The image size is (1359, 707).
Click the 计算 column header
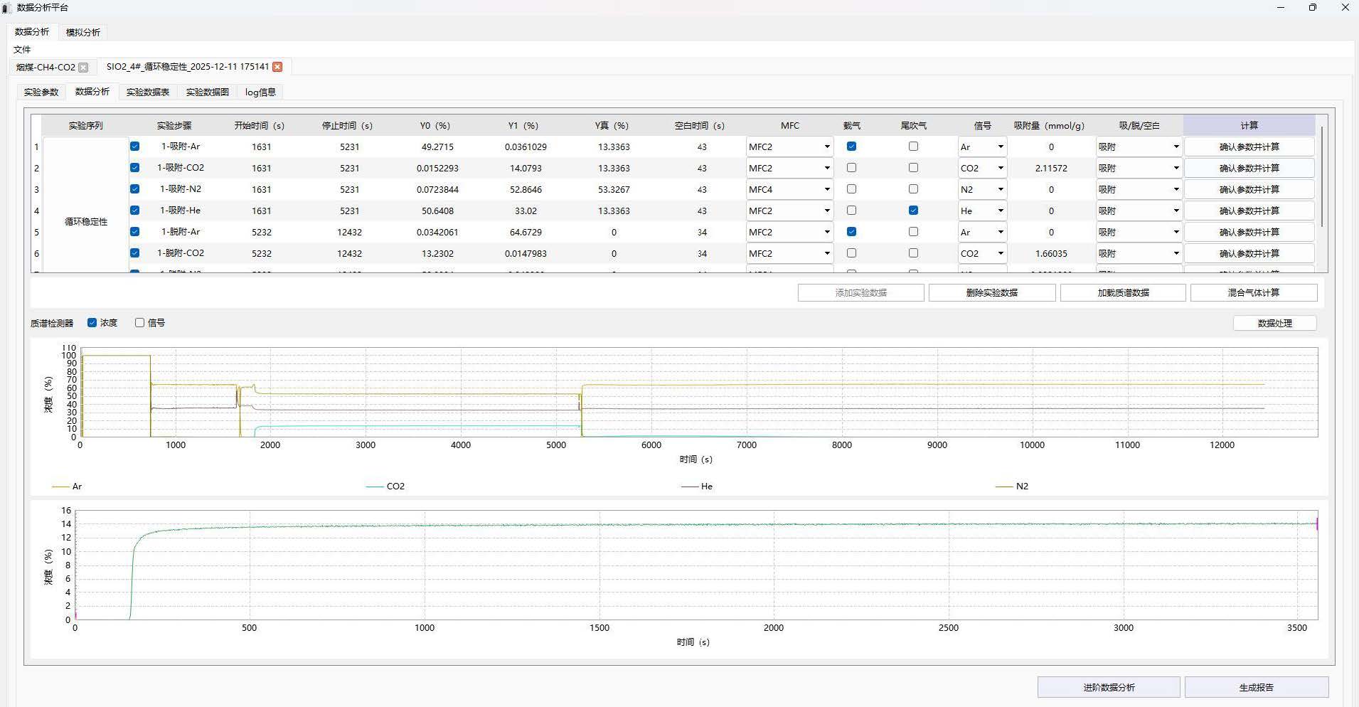1249,126
